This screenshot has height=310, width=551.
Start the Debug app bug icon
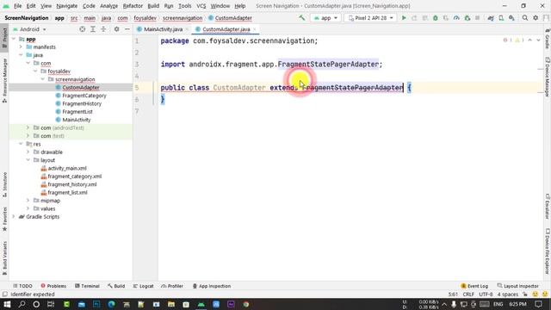coord(436,17)
